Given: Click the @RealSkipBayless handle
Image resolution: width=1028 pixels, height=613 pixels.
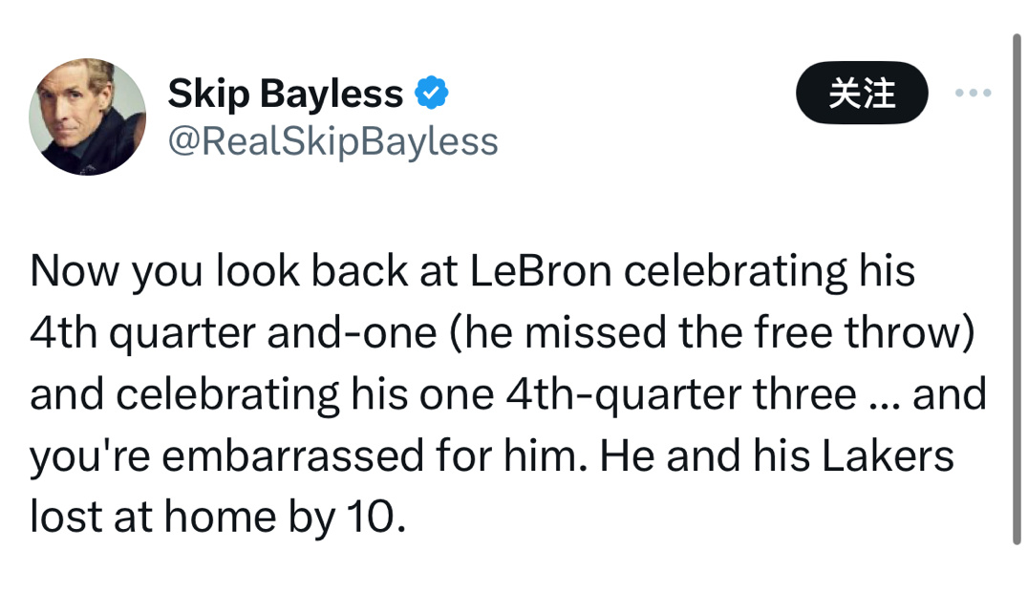Looking at the screenshot, I should 332,141.
